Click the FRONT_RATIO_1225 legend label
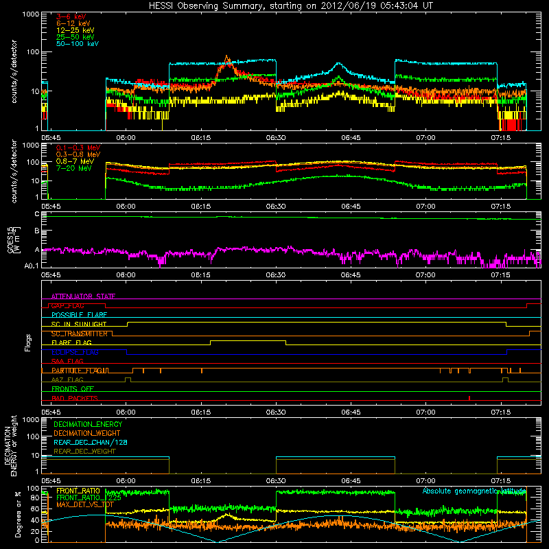 (89, 498)
